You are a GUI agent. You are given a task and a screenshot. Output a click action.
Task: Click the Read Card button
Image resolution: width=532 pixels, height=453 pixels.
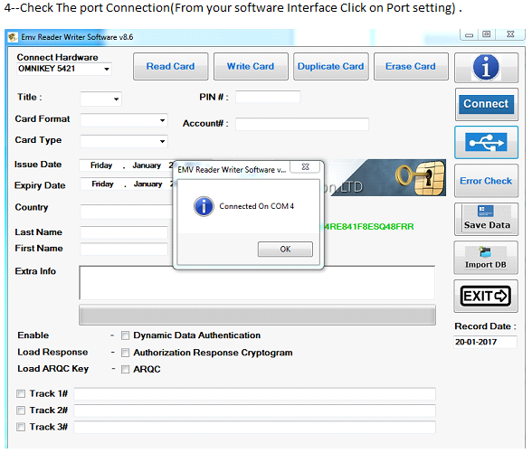(171, 67)
